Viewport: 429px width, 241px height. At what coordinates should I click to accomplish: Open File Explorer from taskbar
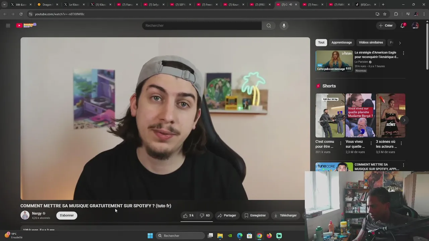220,236
